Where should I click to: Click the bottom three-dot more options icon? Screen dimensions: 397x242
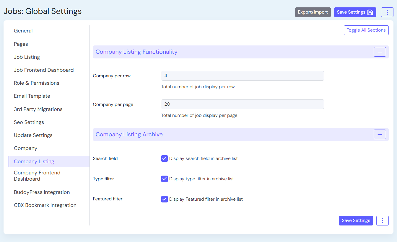[x=382, y=220]
